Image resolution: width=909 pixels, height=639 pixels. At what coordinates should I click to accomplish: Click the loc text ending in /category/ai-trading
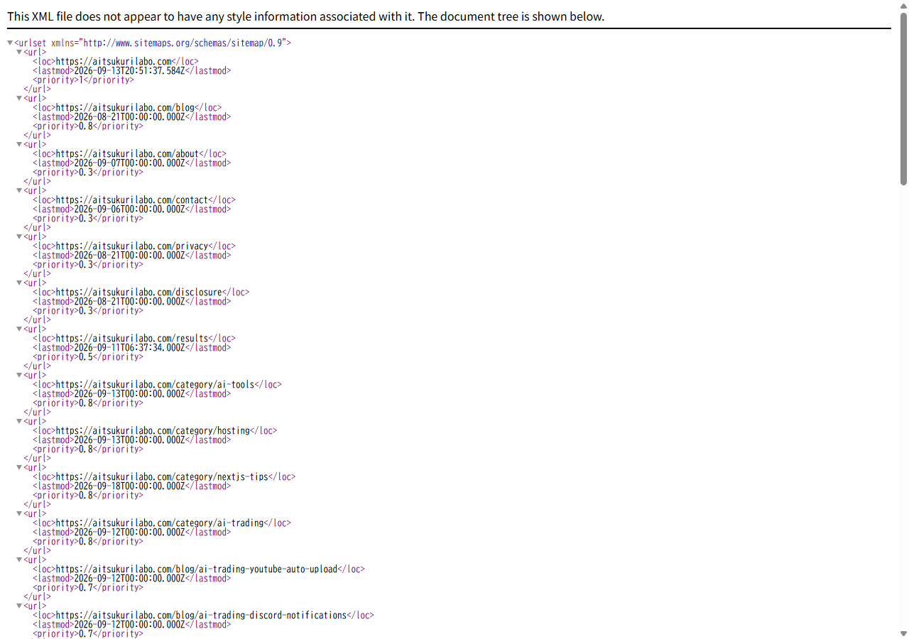coord(160,523)
